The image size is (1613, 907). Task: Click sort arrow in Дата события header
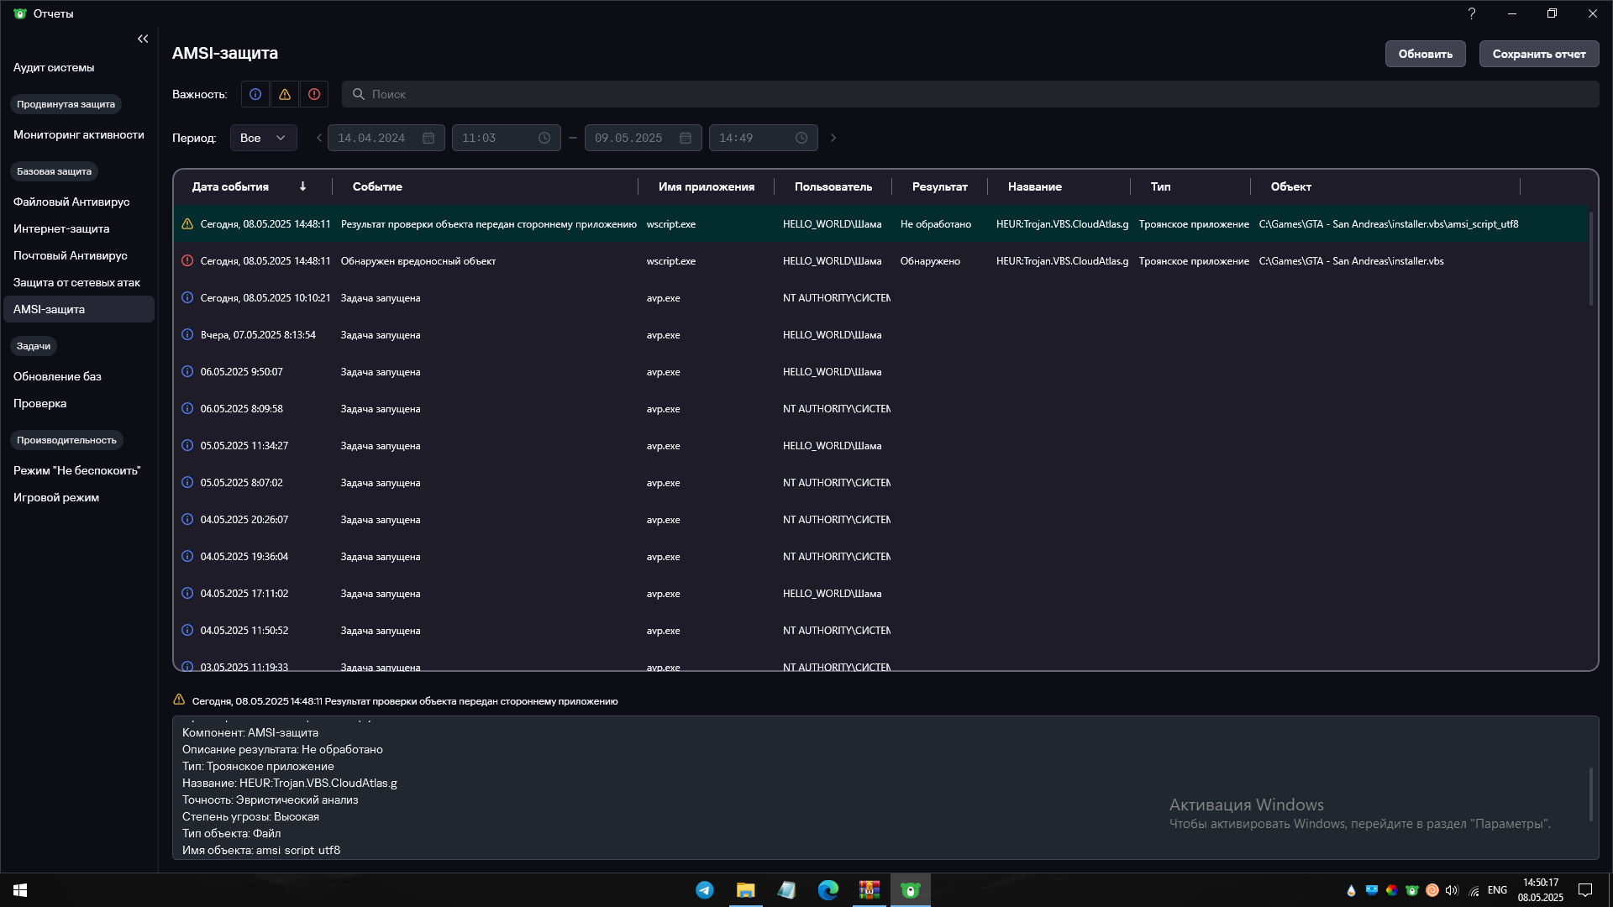(x=302, y=186)
